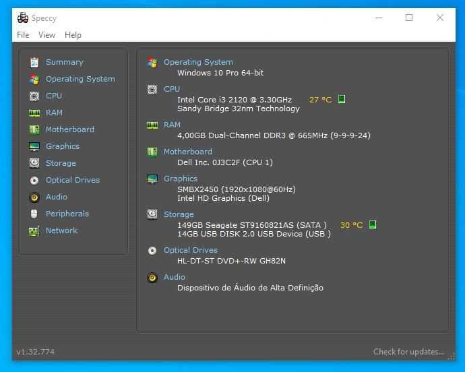Open the File menu
The image size is (465, 372).
pyautogui.click(x=23, y=35)
